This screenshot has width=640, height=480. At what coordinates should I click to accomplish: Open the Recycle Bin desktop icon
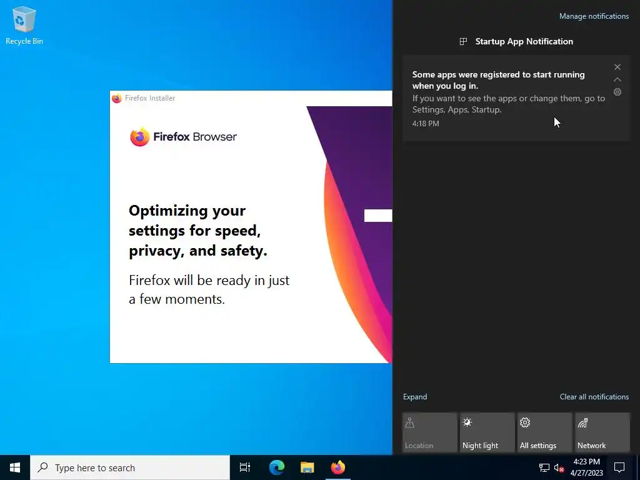[x=24, y=25]
